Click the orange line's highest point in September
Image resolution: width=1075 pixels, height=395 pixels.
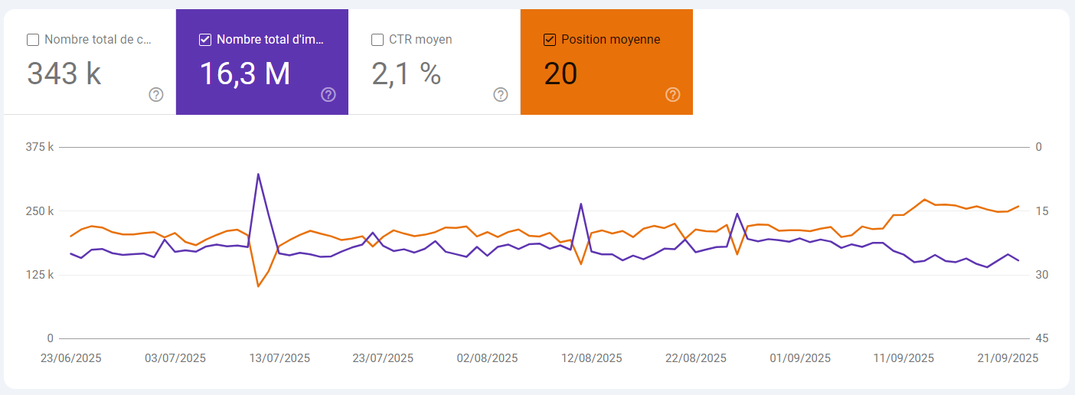click(x=925, y=200)
